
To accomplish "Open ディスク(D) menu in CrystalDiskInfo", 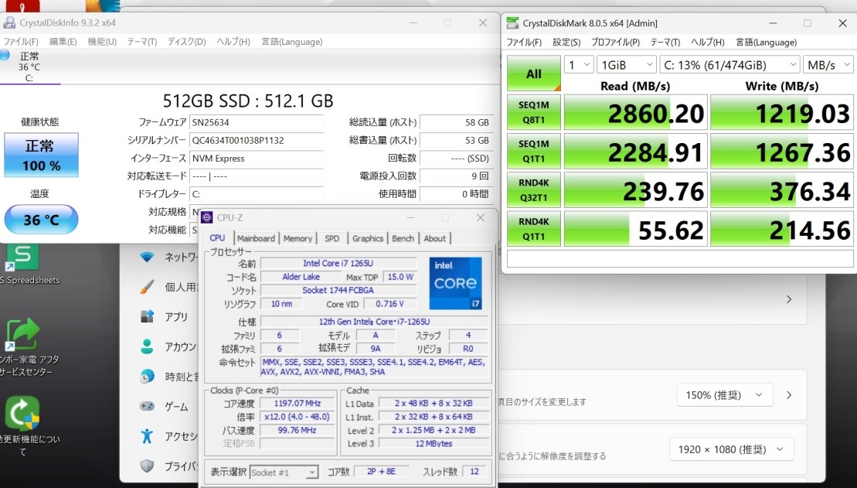I will (186, 42).
